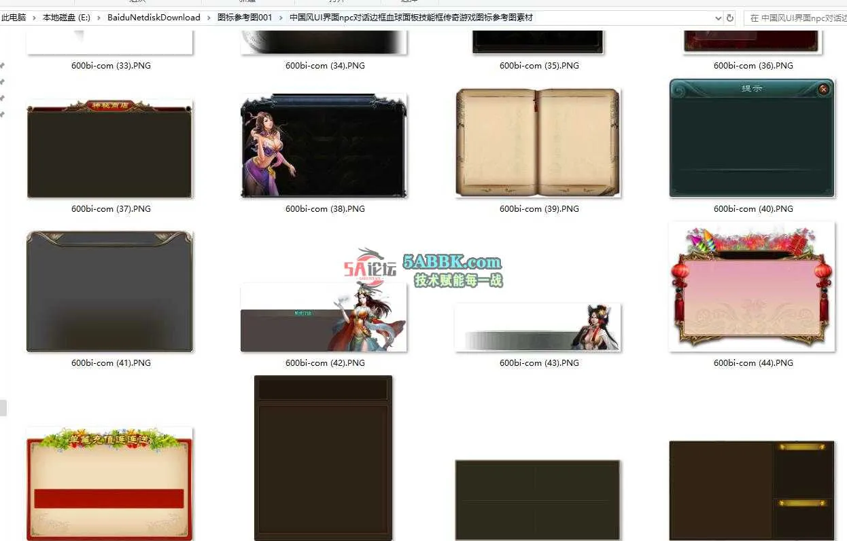Select the open book thumbnail 600bi-com (39).PNG
The image size is (847, 541).
[x=538, y=143]
